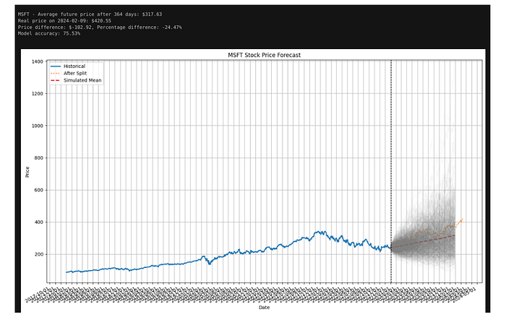Viewport: 506px width, 317px height.
Task: Select the 'After Split' legend label
Action: pos(77,73)
